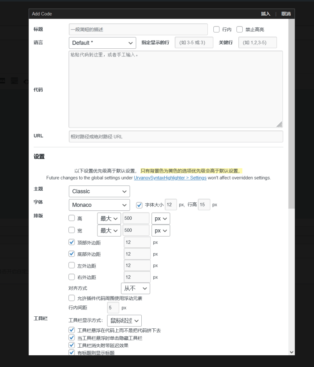
Task: Enable the 行内 checkbox
Action: coord(216,29)
